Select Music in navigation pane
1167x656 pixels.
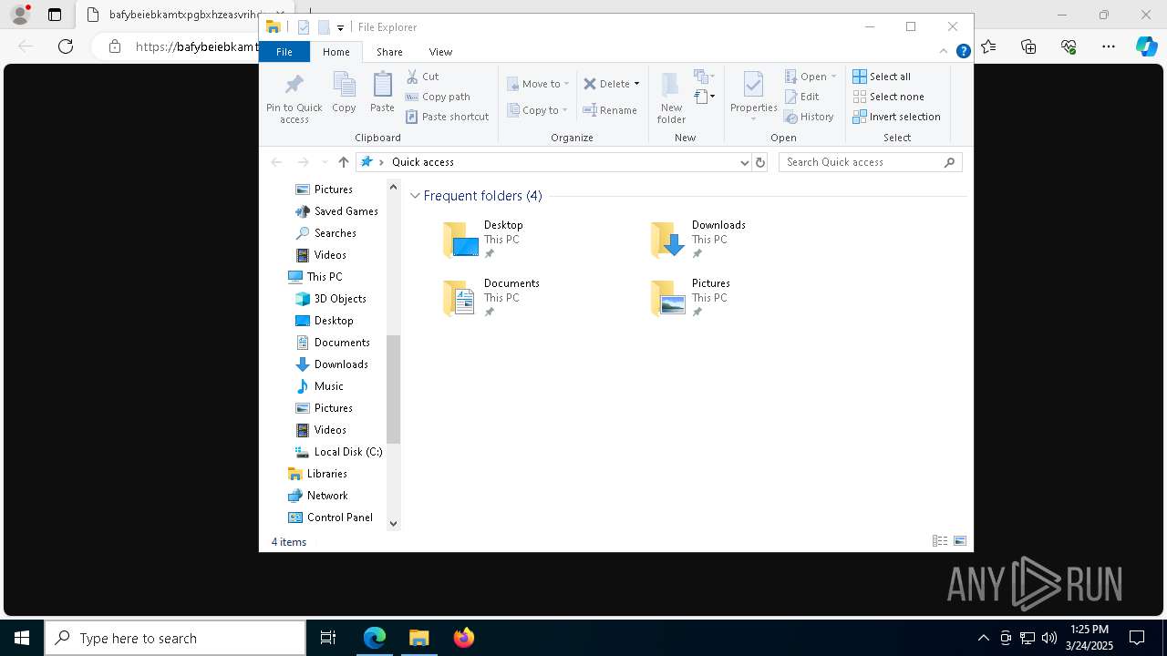click(x=319, y=386)
